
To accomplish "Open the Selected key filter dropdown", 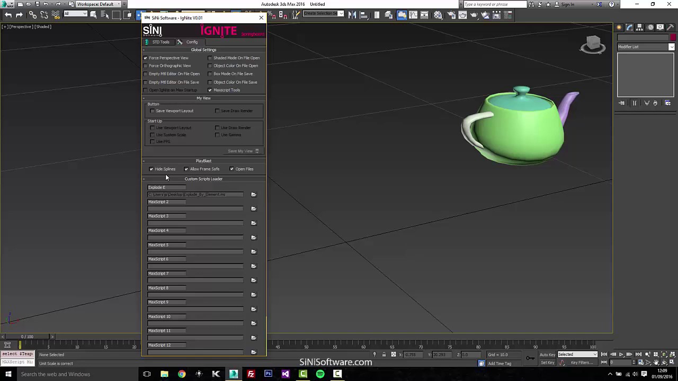I will [577, 355].
